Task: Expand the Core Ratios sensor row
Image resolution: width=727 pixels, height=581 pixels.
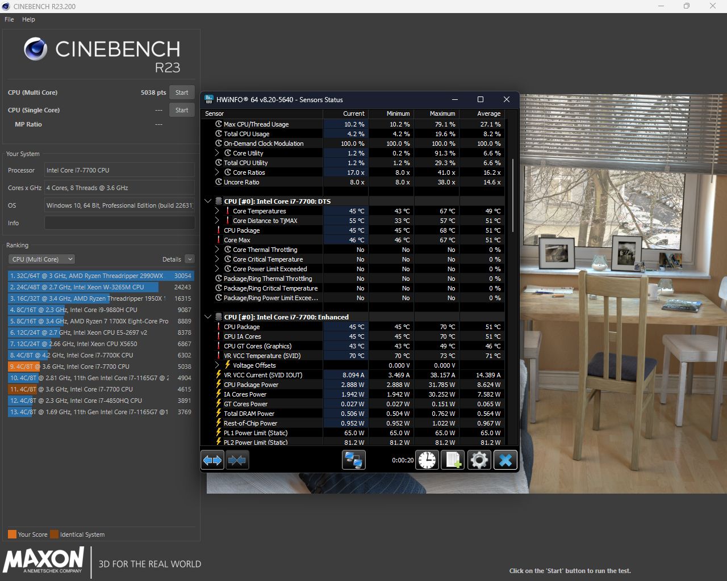Action: point(217,172)
